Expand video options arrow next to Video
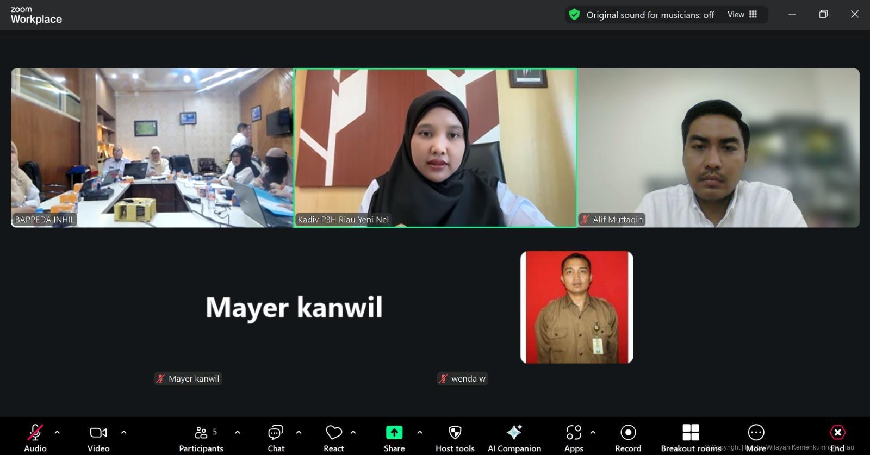 [x=123, y=433]
